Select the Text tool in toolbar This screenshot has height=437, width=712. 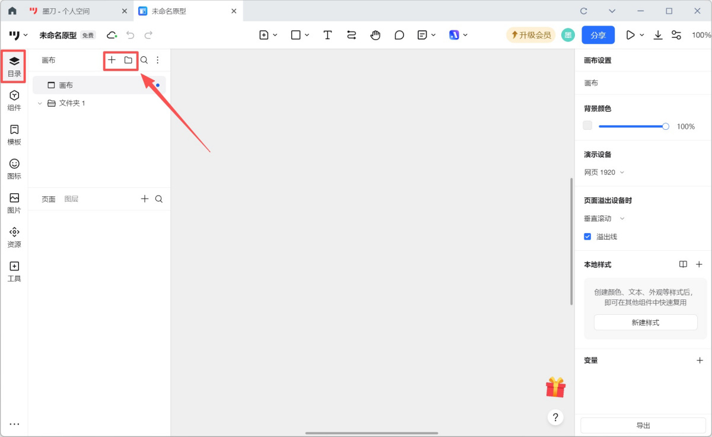(328, 35)
